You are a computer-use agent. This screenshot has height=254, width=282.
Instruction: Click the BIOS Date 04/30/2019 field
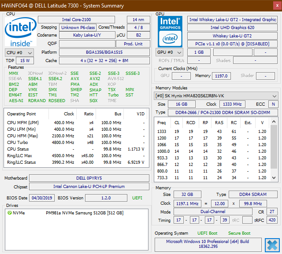(x=41, y=198)
